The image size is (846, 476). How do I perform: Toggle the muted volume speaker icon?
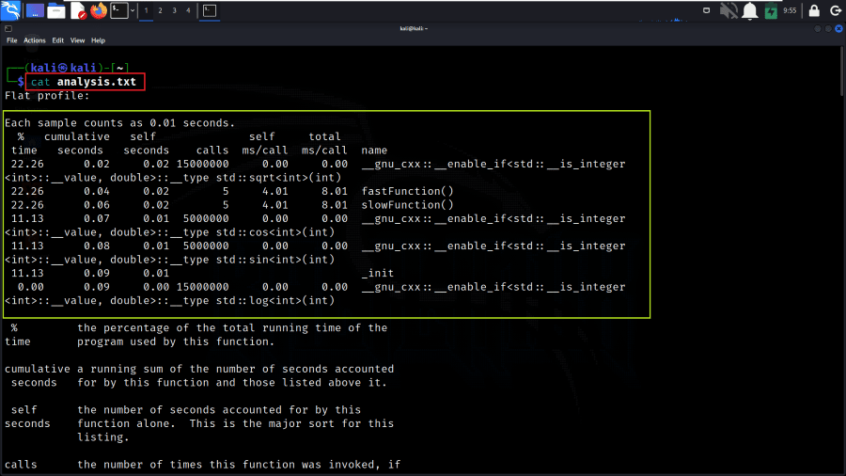[x=728, y=10]
